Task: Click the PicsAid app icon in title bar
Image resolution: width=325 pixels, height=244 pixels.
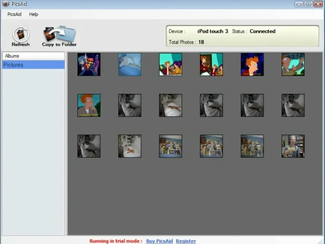Action: [x=6, y=4]
